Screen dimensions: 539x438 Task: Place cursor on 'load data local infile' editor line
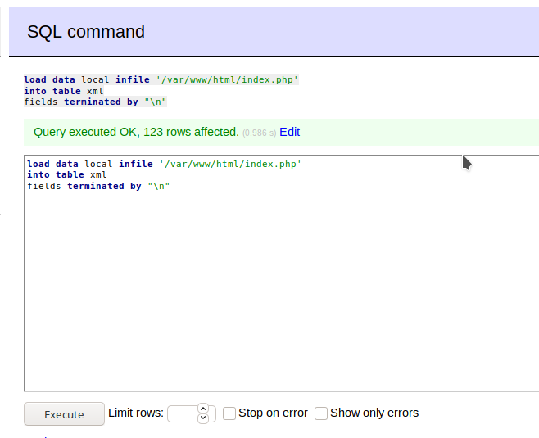pos(165,164)
